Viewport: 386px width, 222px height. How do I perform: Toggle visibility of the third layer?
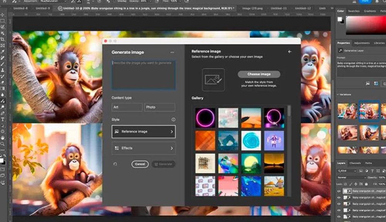click(x=339, y=204)
